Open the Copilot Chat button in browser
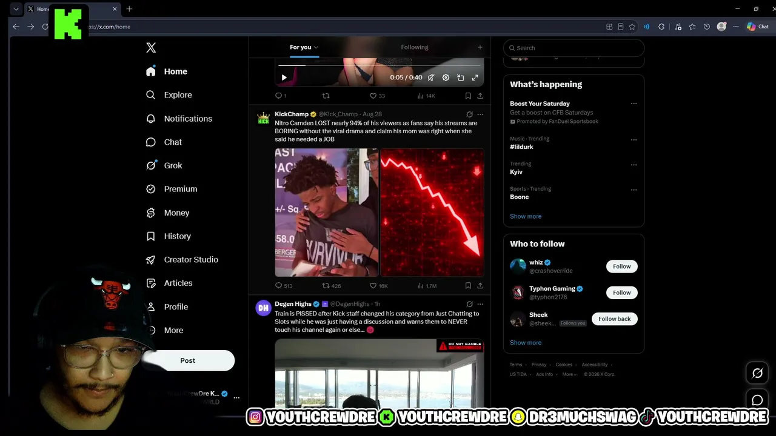776x436 pixels. (758, 27)
